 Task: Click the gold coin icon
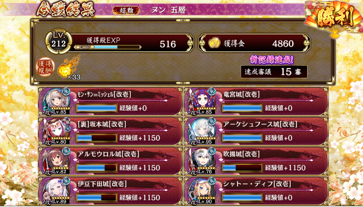click(214, 43)
